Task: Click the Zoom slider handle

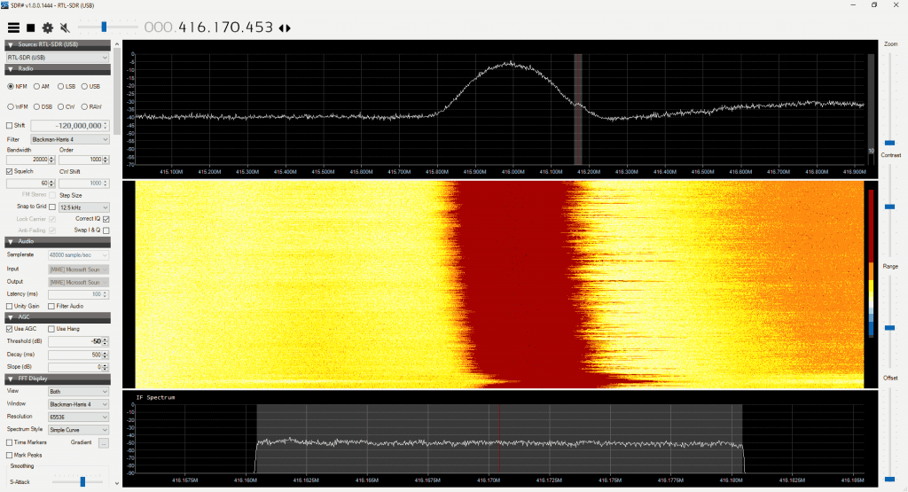Action: click(889, 142)
